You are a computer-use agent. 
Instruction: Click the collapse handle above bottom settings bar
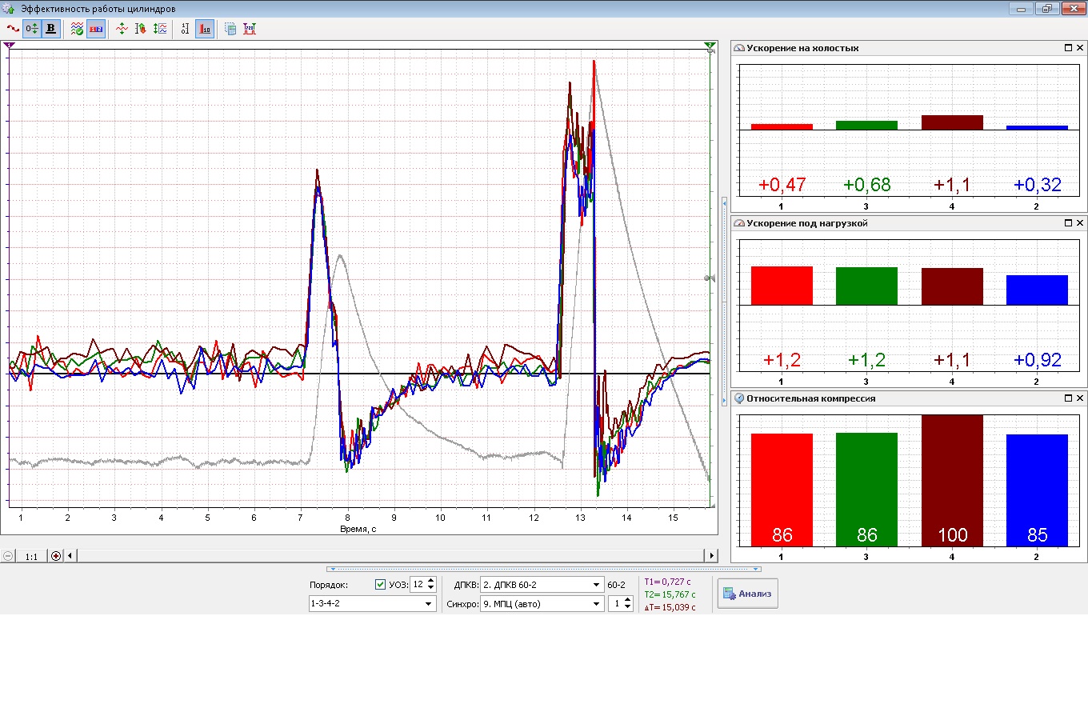pyautogui.click(x=544, y=570)
